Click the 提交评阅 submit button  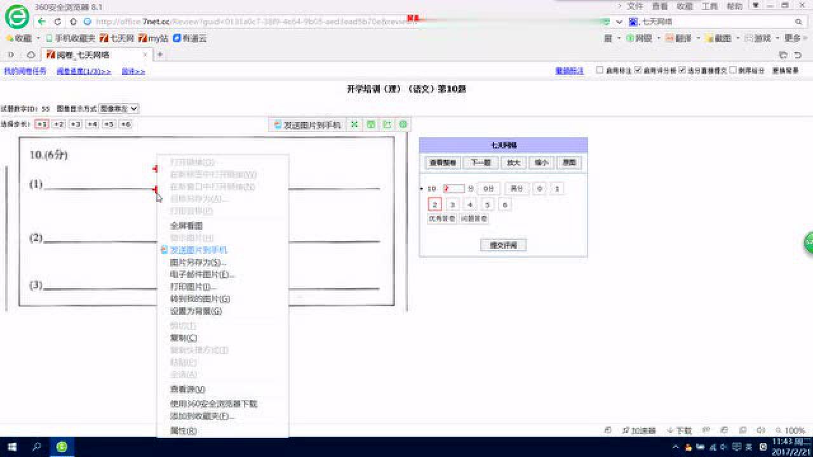click(503, 245)
